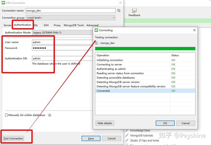The width and height of the screenshot is (211, 145).
Task: Click OK in the Connecting dialog
Action: click(x=165, y=123)
